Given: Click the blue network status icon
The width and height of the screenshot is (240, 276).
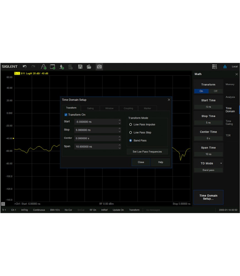Looking at the screenshot, I should click(225, 67).
